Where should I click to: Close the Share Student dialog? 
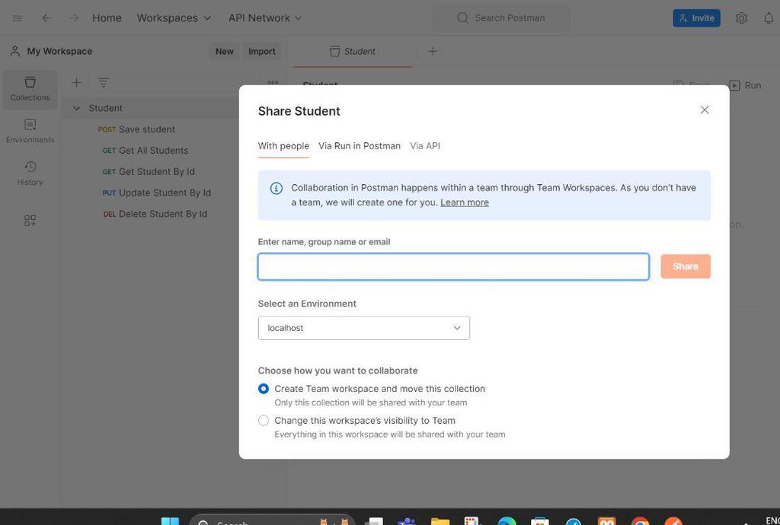pos(705,110)
